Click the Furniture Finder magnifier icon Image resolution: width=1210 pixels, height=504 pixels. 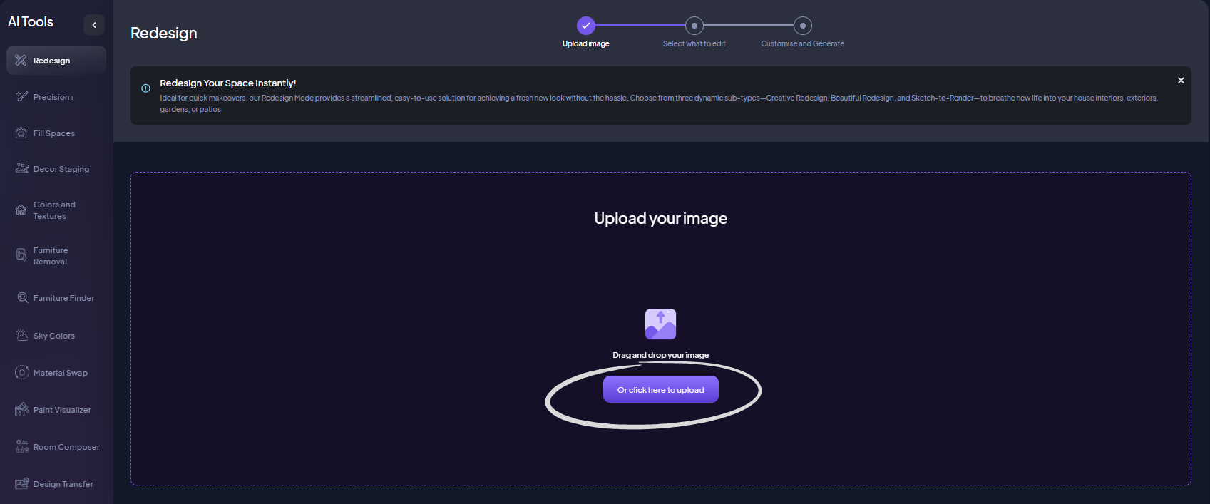[x=22, y=298]
